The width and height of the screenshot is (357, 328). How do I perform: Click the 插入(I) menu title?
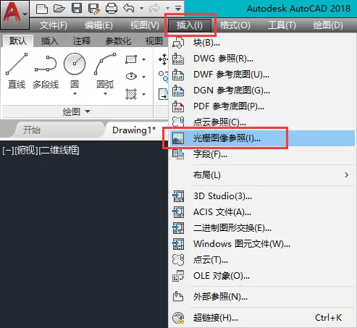click(x=190, y=25)
